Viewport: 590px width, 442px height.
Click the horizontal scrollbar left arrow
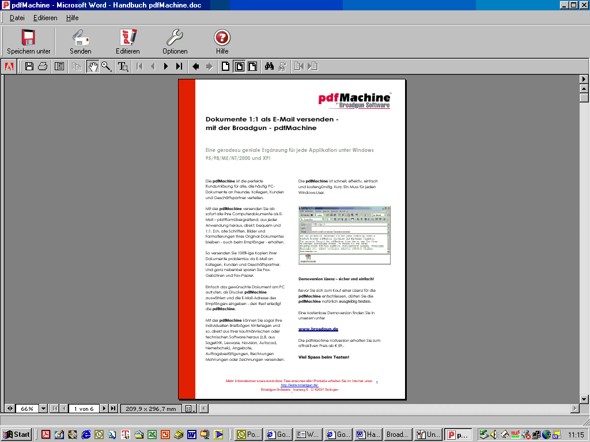point(204,409)
